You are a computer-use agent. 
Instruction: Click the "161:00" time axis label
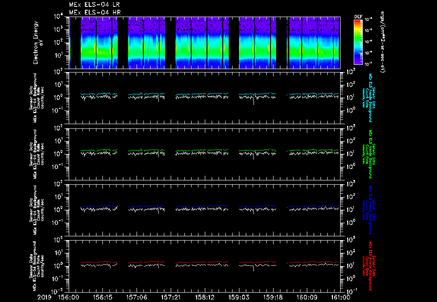click(x=340, y=298)
